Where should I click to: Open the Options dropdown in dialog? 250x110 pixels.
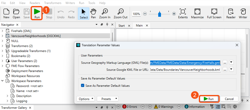pos(86,99)
